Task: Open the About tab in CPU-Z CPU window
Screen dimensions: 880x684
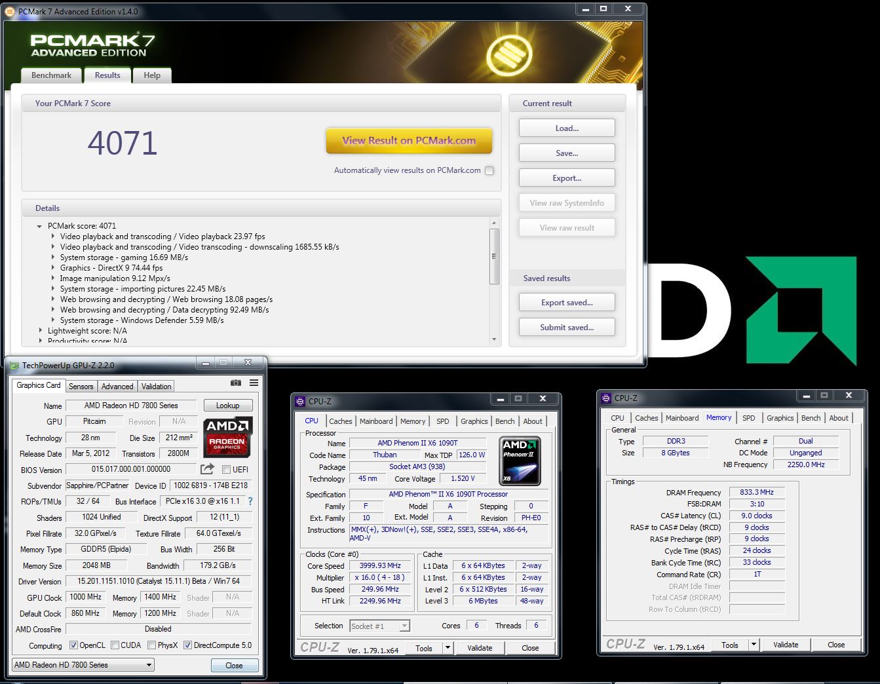Action: click(533, 421)
